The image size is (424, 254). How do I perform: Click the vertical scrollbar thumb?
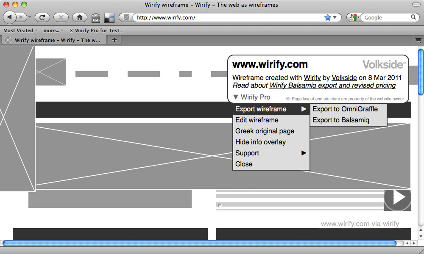pyautogui.click(x=421, y=72)
